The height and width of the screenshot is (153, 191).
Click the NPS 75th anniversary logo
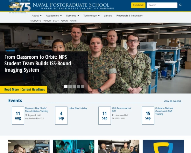pos(20,7)
